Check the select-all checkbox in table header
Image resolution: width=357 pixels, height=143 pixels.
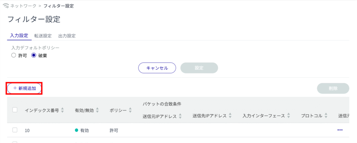15,110
